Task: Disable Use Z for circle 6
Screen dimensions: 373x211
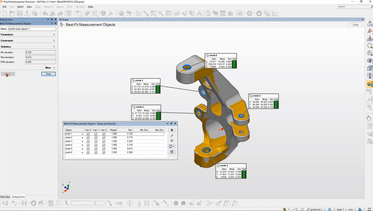Action: [x=104, y=153]
